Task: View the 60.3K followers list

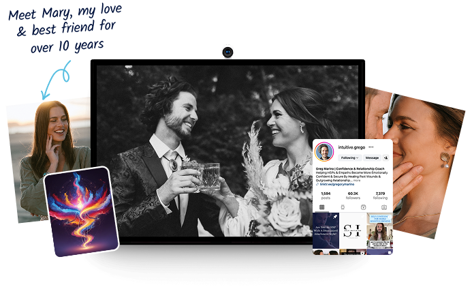Action: (x=353, y=195)
